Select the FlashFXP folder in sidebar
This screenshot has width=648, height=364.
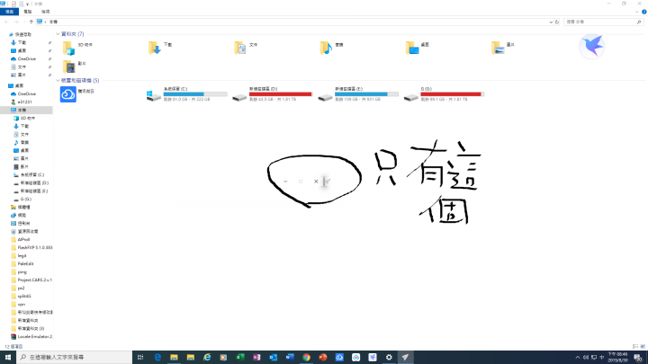(x=35, y=248)
